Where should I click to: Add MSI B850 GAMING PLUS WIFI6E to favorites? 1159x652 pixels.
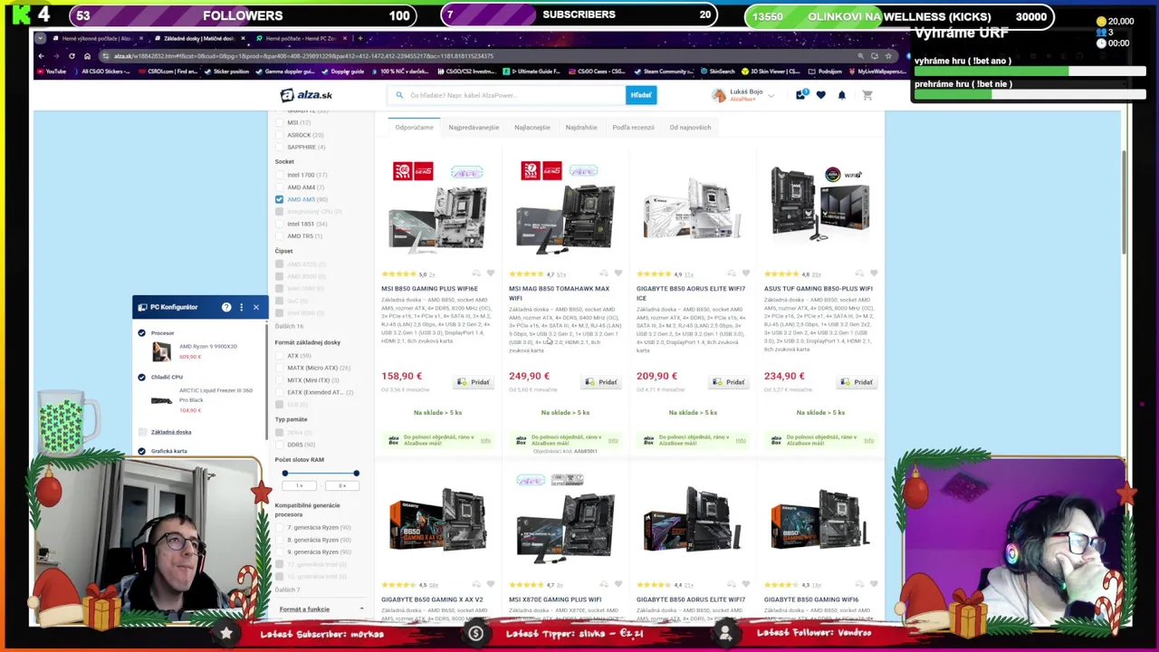click(491, 273)
